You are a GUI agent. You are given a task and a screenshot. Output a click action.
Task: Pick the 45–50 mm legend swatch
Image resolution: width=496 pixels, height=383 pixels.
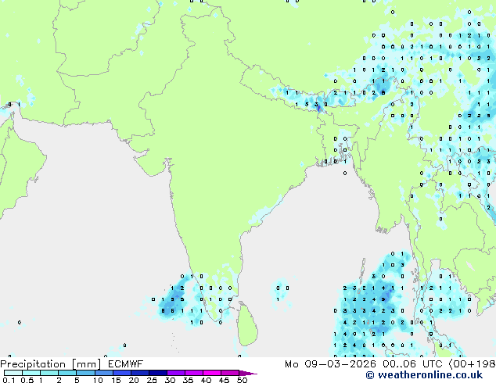point(230,373)
